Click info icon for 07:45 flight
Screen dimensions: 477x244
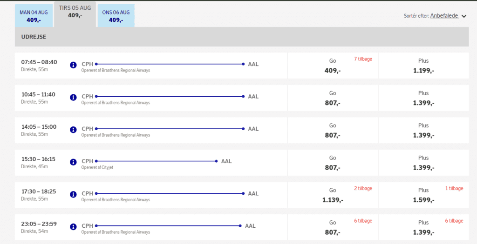tap(73, 65)
